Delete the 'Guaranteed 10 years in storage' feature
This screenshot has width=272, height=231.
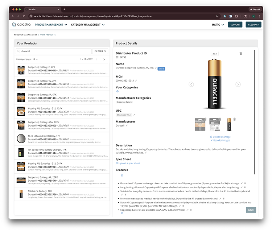(245, 183)
